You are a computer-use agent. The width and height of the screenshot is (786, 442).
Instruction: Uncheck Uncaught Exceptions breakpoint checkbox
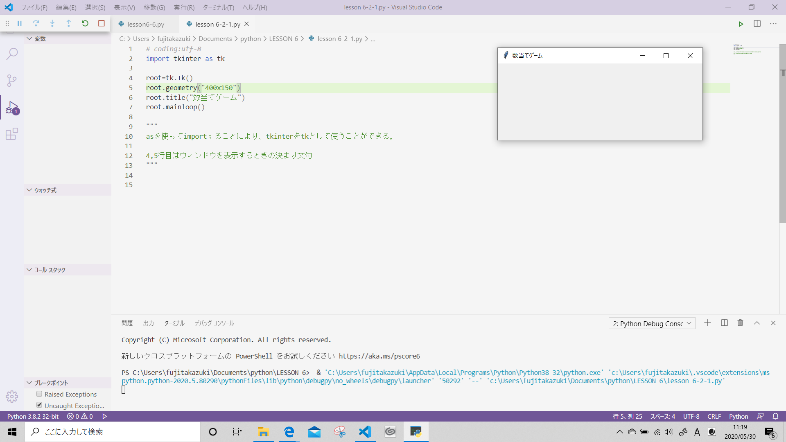click(x=39, y=405)
